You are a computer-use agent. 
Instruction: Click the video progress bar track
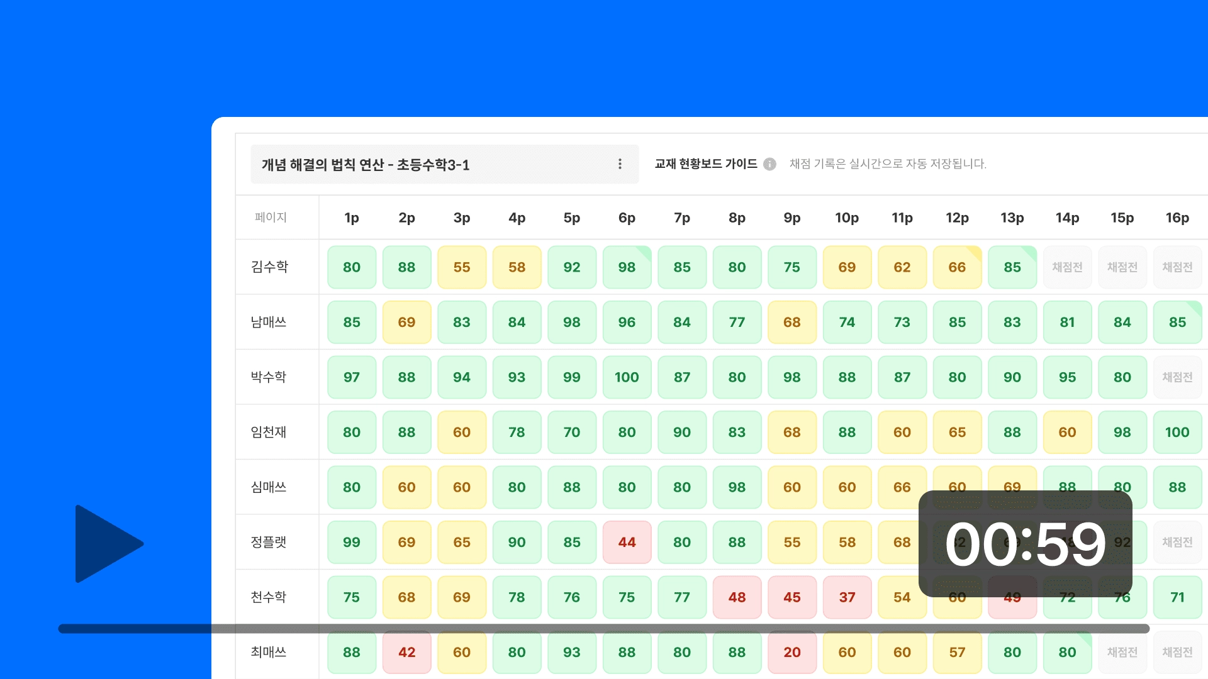(603, 629)
